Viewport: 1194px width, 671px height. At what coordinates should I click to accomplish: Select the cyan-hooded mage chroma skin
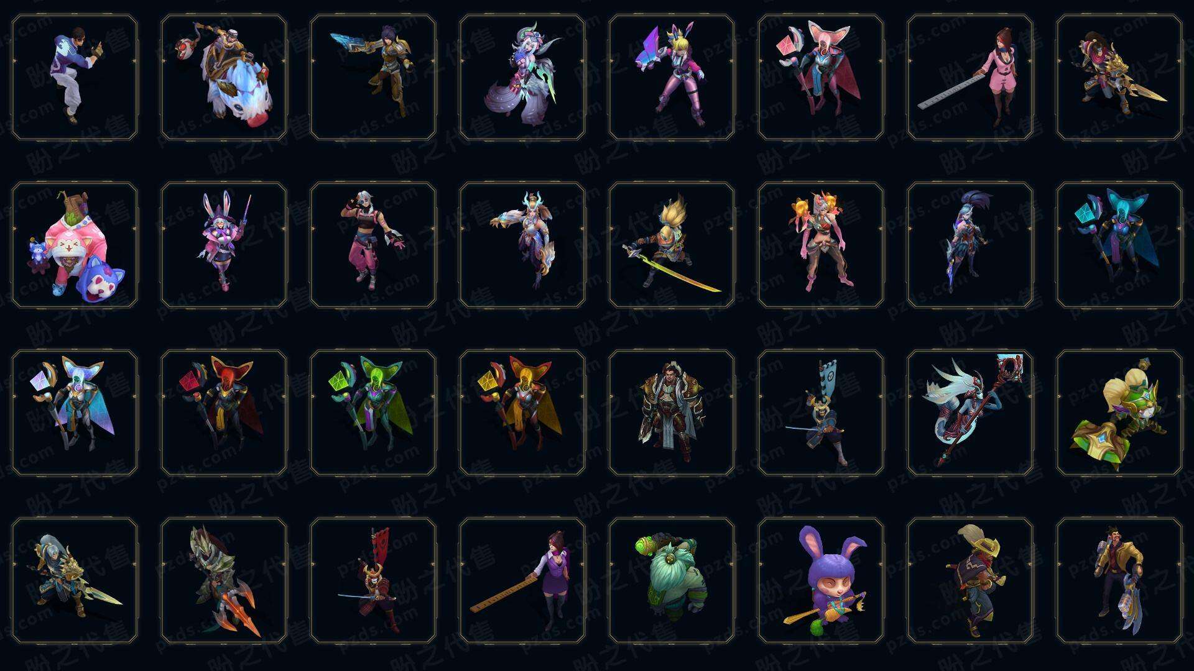click(x=1119, y=245)
